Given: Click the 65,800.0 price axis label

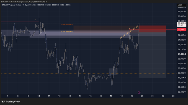Looking at the screenshot, I should 182,12.
